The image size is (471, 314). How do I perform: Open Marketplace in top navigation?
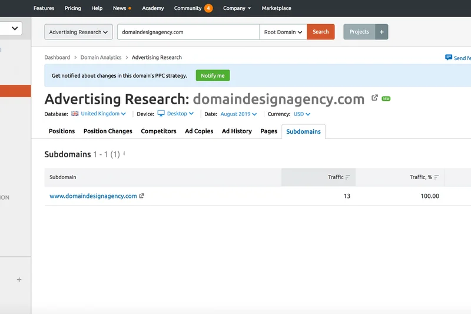[276, 8]
